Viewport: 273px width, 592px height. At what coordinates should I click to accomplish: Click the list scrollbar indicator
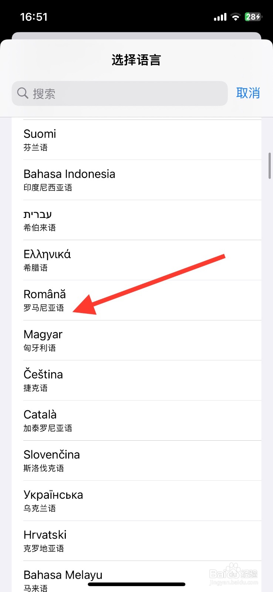270,165
